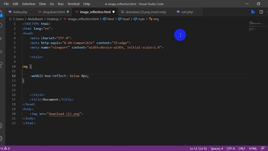Open the File menu
268x151 pixels.
[6, 4]
